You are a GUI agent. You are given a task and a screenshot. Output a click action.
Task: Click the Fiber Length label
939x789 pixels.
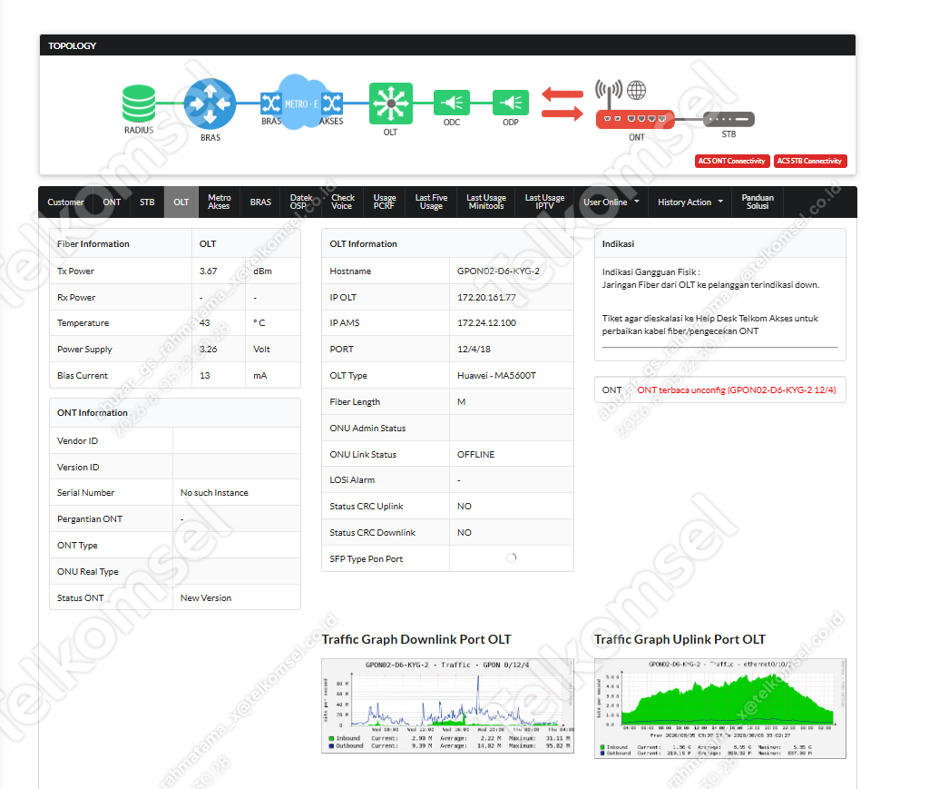point(355,402)
